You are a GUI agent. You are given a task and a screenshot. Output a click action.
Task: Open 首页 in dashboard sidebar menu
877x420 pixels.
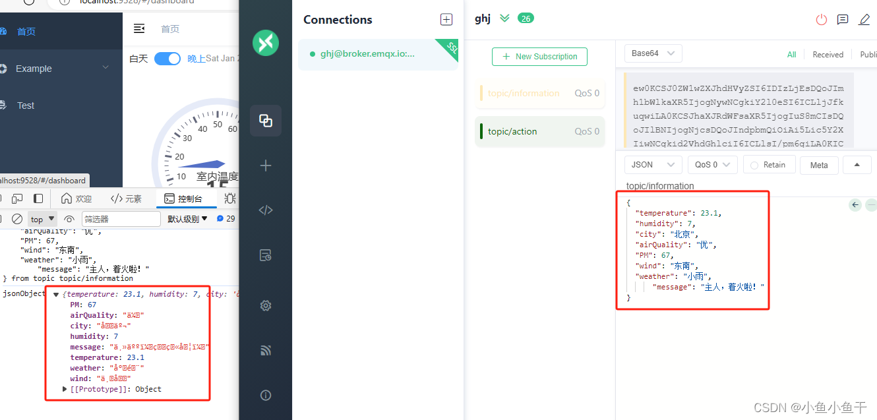(61, 31)
